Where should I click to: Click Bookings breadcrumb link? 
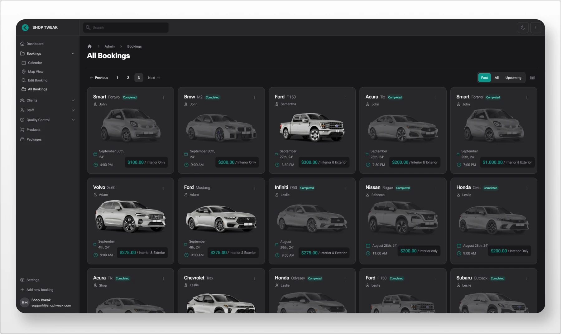pos(134,46)
